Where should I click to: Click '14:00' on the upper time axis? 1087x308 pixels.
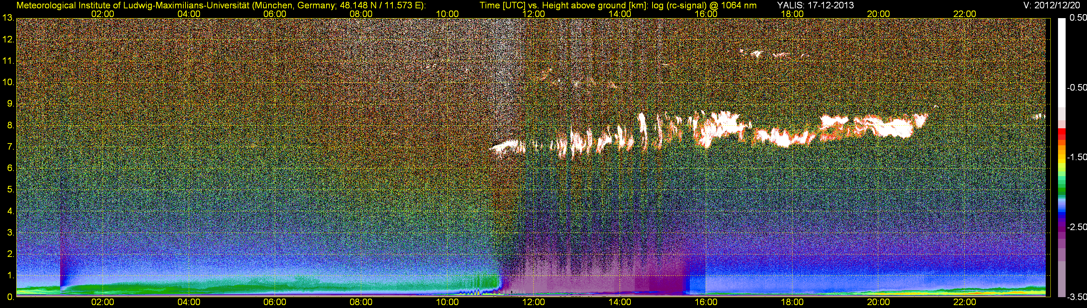click(620, 14)
